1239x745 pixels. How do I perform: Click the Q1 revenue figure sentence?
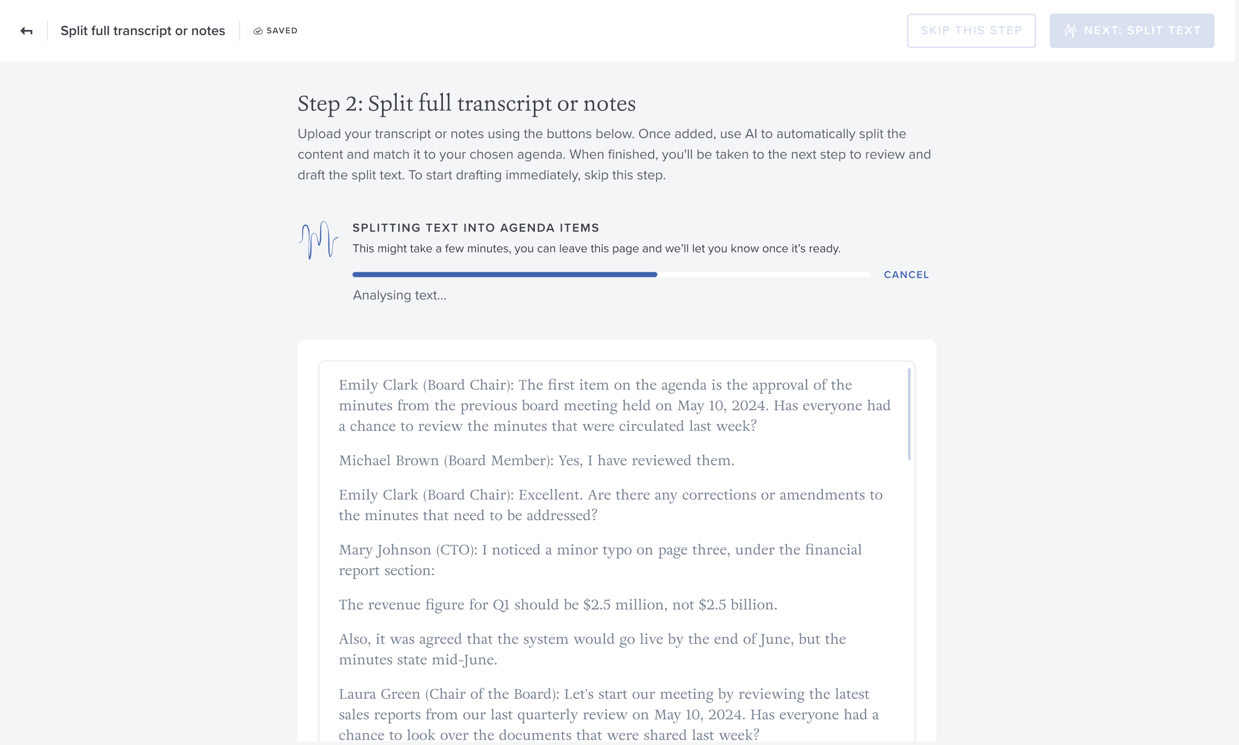(558, 604)
